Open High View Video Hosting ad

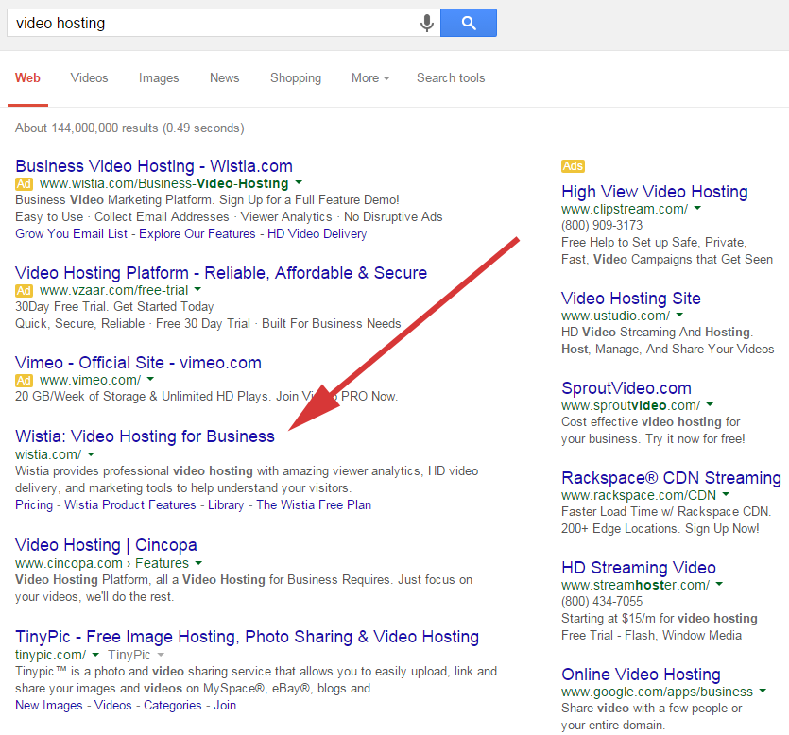click(655, 192)
